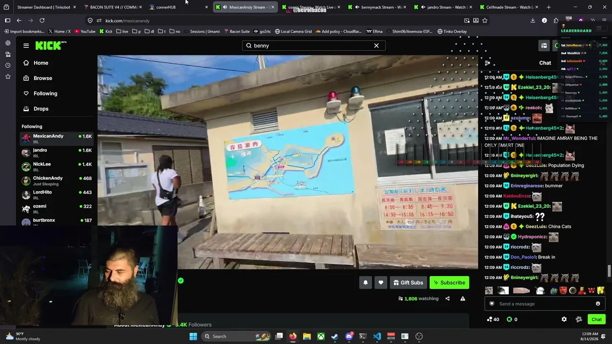This screenshot has width=612, height=344.
Task: Click the green Subscribe button
Action: pos(449,282)
